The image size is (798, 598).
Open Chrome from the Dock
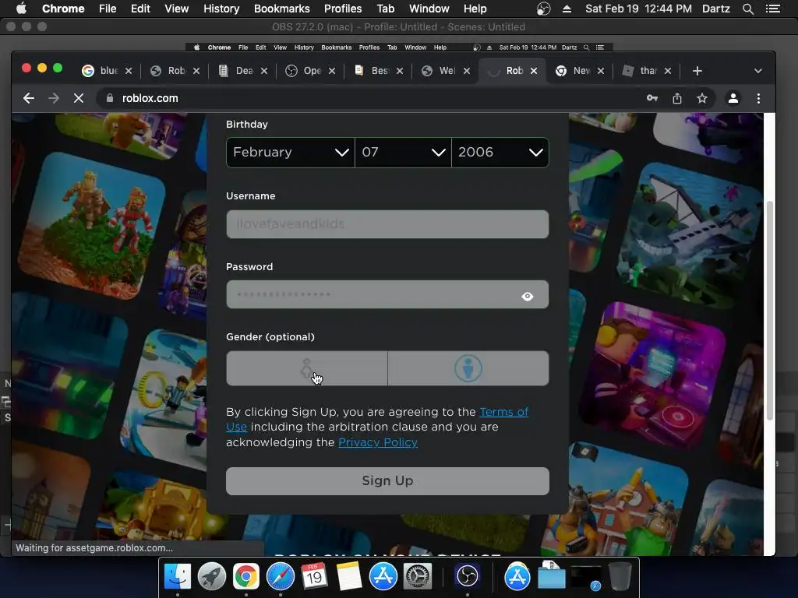point(245,577)
